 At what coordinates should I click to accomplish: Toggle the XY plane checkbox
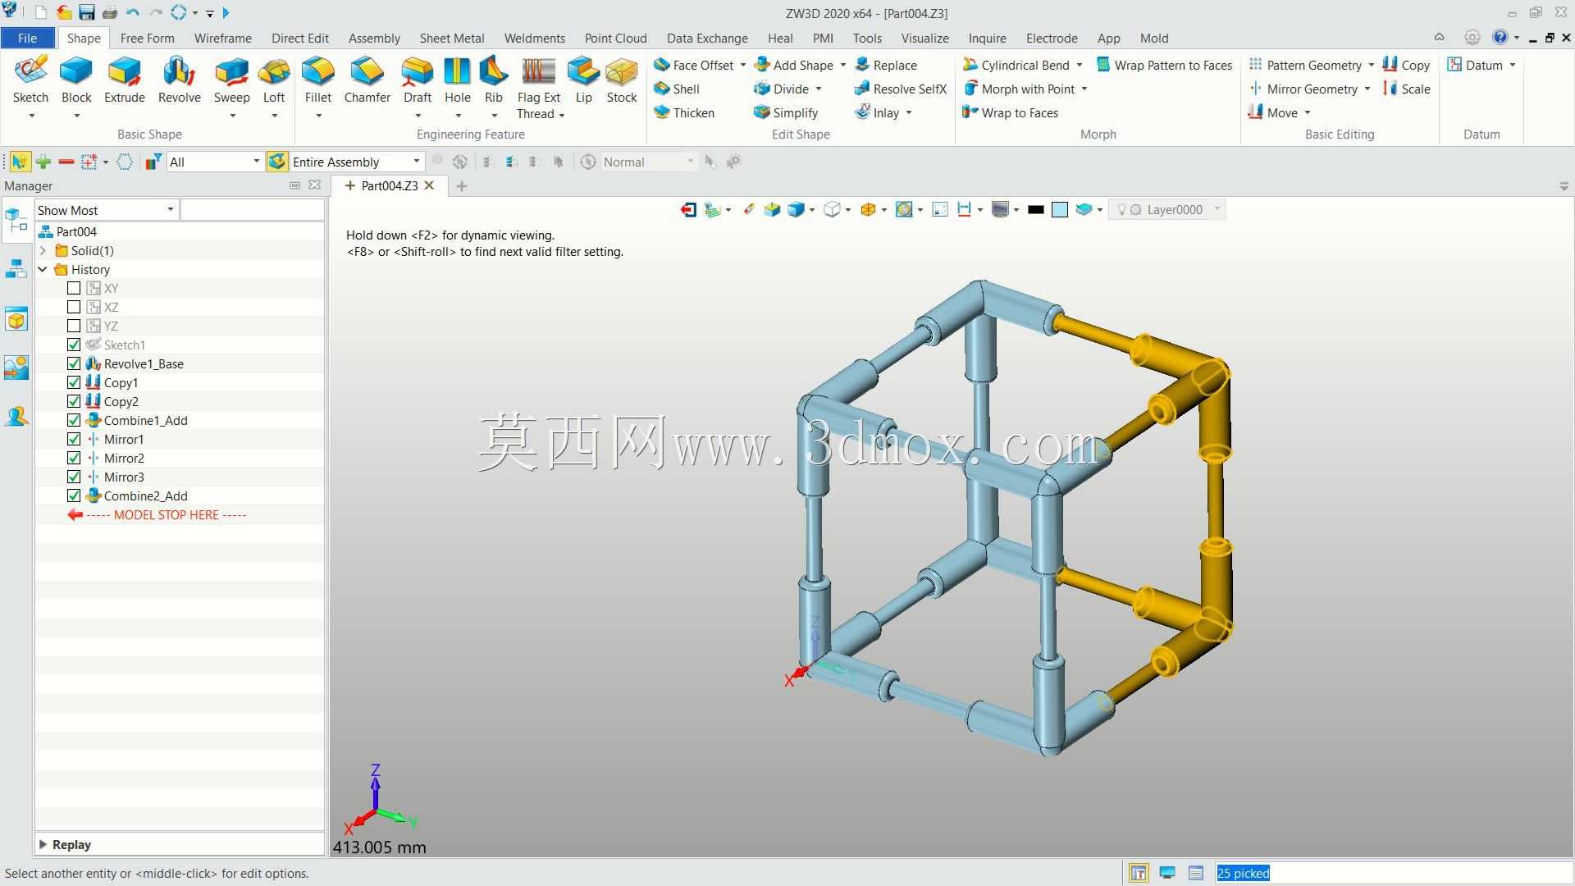[x=74, y=288]
